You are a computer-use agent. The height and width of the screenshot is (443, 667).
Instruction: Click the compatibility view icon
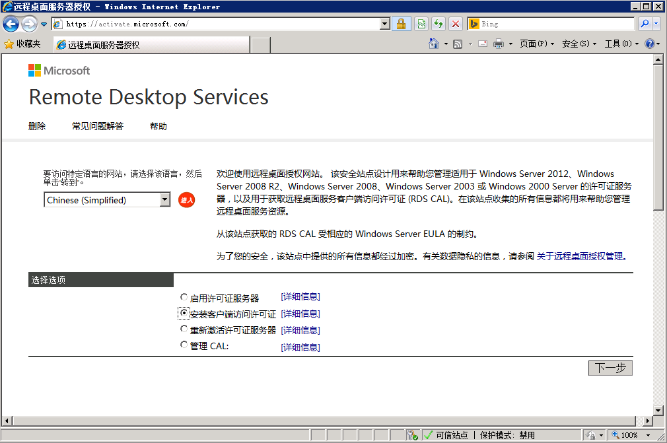click(421, 24)
